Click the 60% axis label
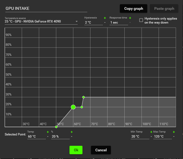This screenshot has width=183, height=159. [8, 65]
